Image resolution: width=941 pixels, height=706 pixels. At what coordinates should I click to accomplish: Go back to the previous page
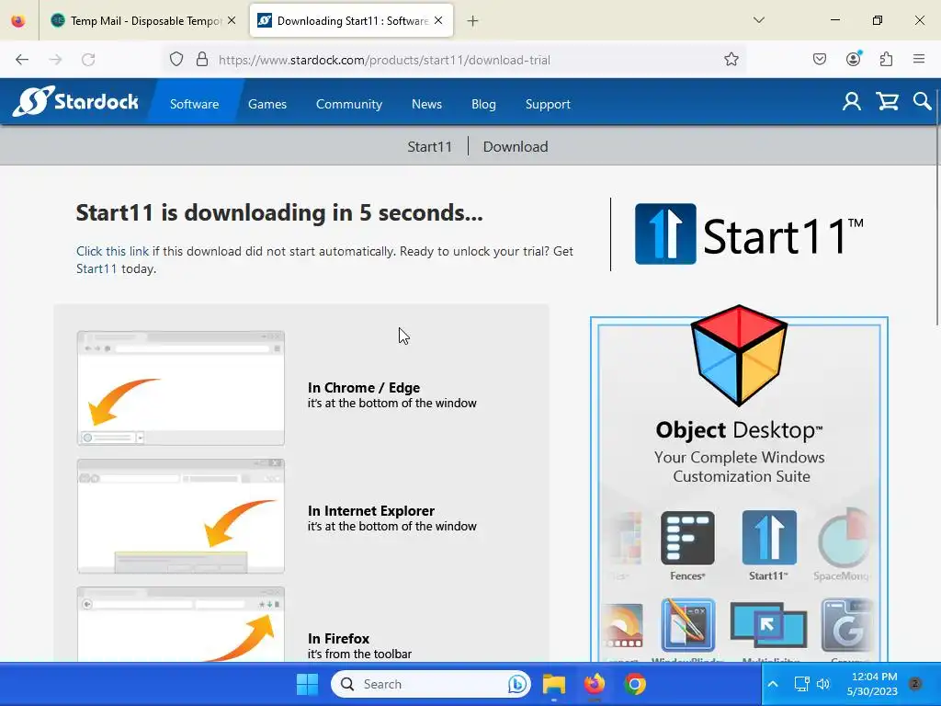pos(22,60)
